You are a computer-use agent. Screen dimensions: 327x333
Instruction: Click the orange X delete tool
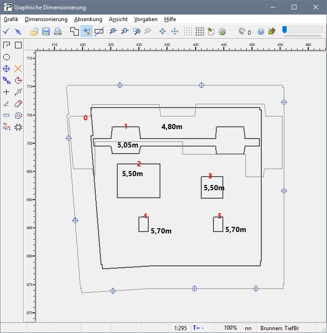(x=18, y=69)
